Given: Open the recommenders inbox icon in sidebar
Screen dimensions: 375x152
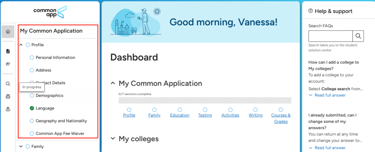Looking at the screenshot, I should click(8, 96).
